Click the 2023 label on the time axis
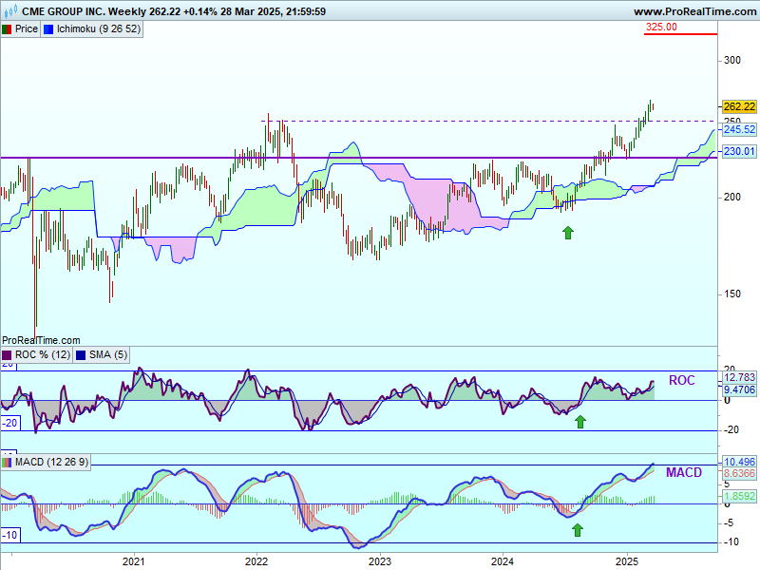The width and height of the screenshot is (760, 570). pyautogui.click(x=380, y=561)
